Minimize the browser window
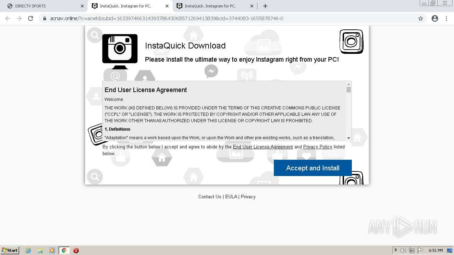The image size is (454, 255). (x=424, y=3)
